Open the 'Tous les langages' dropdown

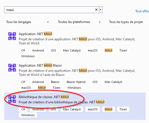pyautogui.click(x=28, y=22)
